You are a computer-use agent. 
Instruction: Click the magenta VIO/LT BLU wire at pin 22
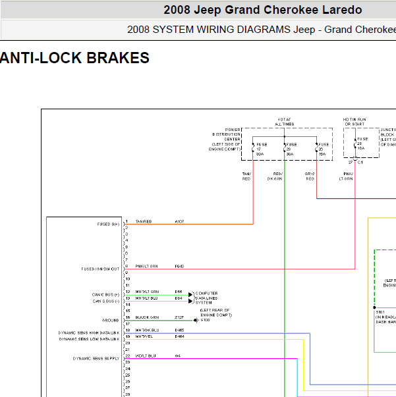[x=211, y=359]
